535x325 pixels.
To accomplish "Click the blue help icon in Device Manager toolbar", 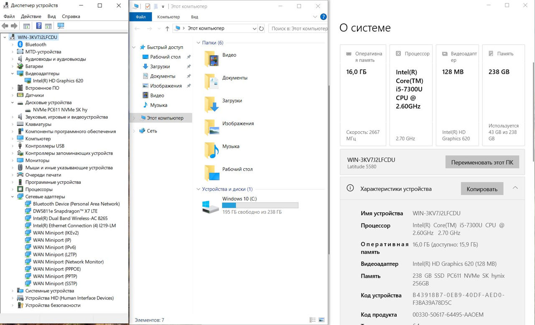I will (x=39, y=26).
